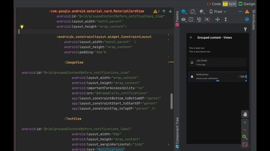Open the blue help question icon
270x151 pixels.
tap(247, 19)
